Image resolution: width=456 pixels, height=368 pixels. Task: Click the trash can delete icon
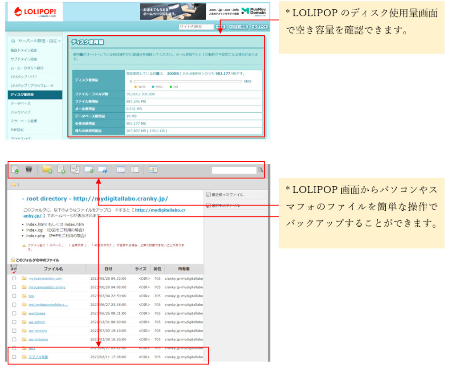coord(28,169)
